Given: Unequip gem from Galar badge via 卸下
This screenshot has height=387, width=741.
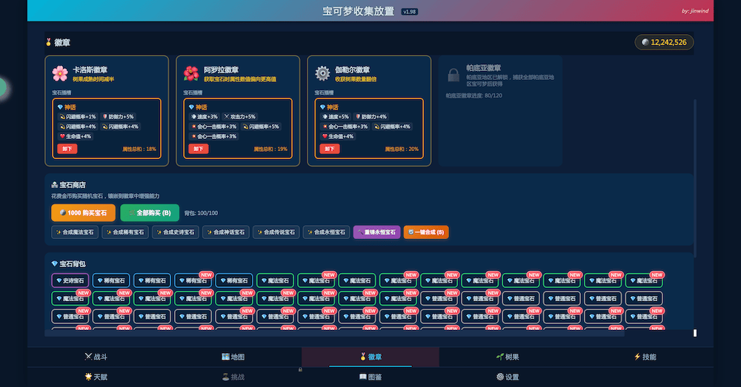Looking at the screenshot, I should (x=329, y=149).
